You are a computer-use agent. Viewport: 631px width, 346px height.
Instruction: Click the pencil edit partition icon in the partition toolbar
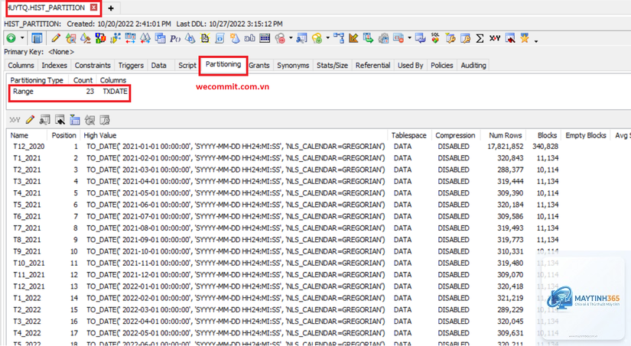[30, 120]
